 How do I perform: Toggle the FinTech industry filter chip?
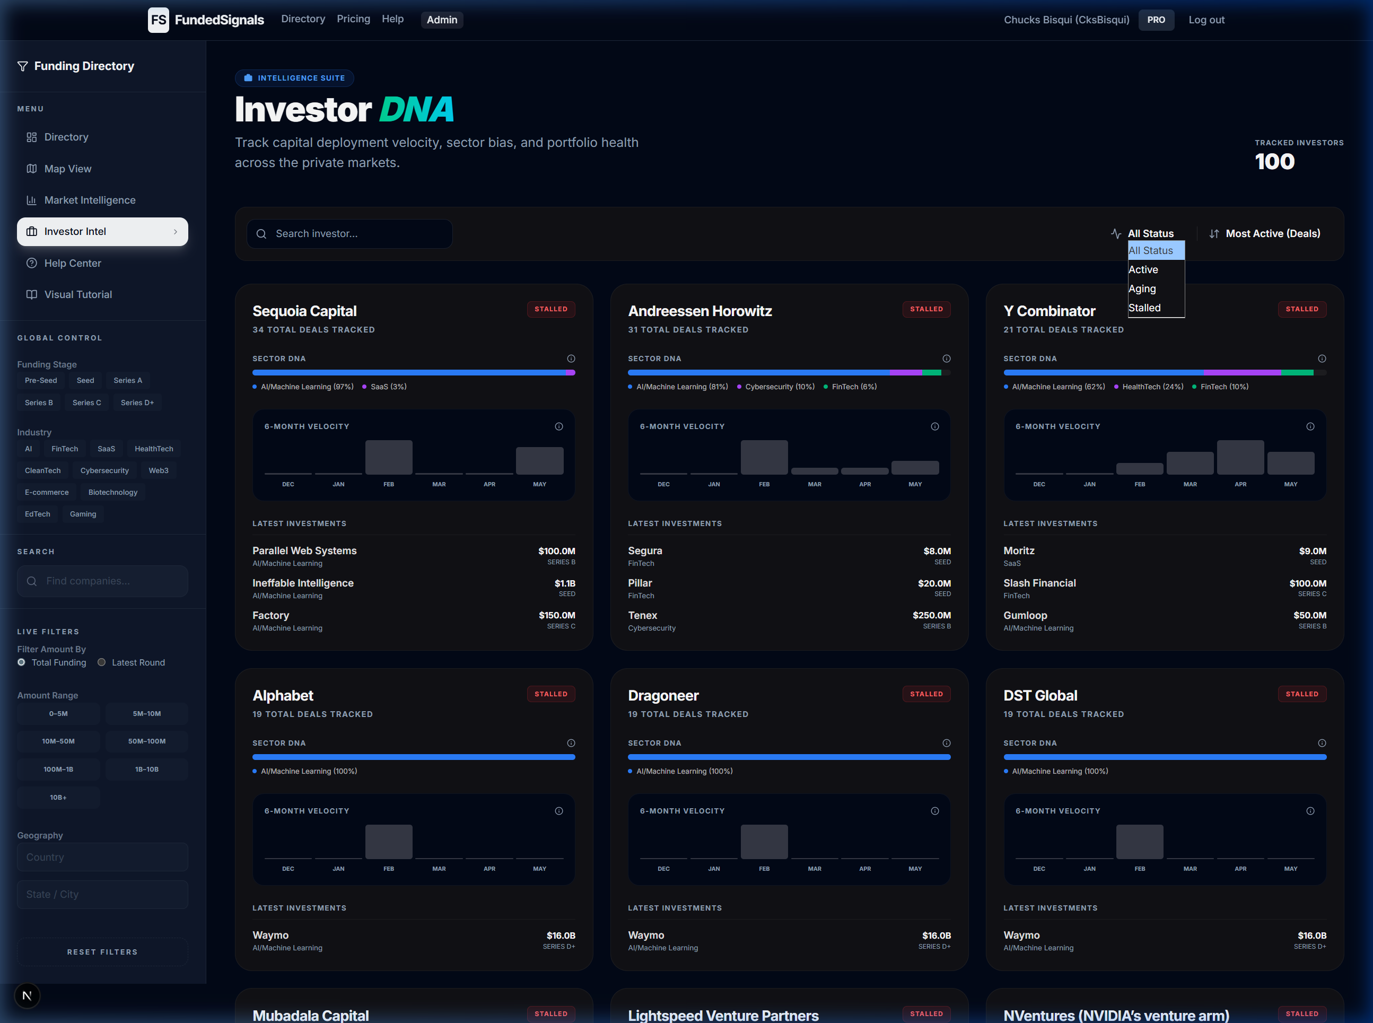coord(64,449)
